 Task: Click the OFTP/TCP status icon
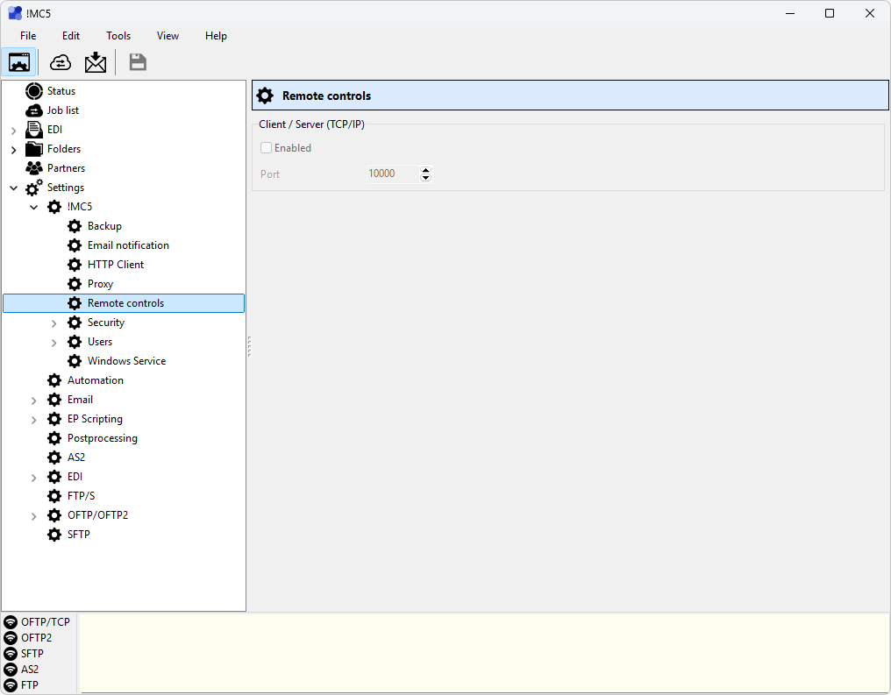[x=11, y=622]
